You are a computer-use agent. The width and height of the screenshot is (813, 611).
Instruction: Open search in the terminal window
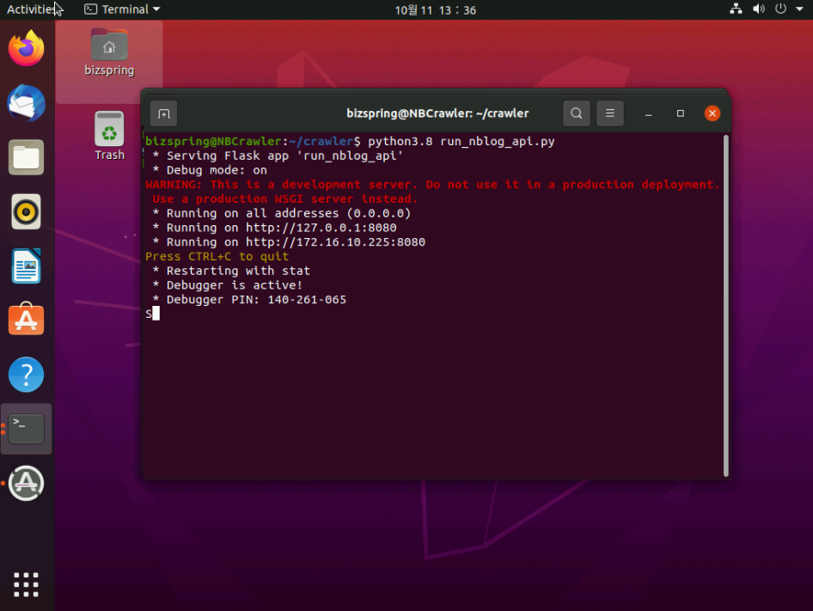point(576,113)
